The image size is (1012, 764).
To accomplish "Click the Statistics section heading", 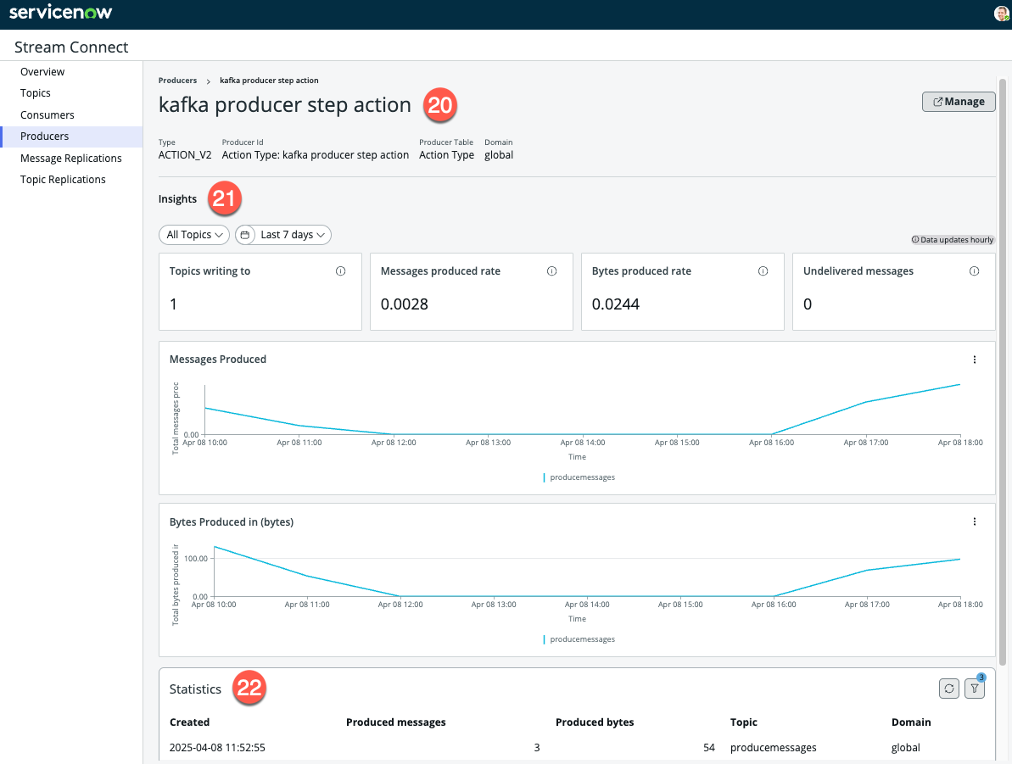I will (195, 689).
